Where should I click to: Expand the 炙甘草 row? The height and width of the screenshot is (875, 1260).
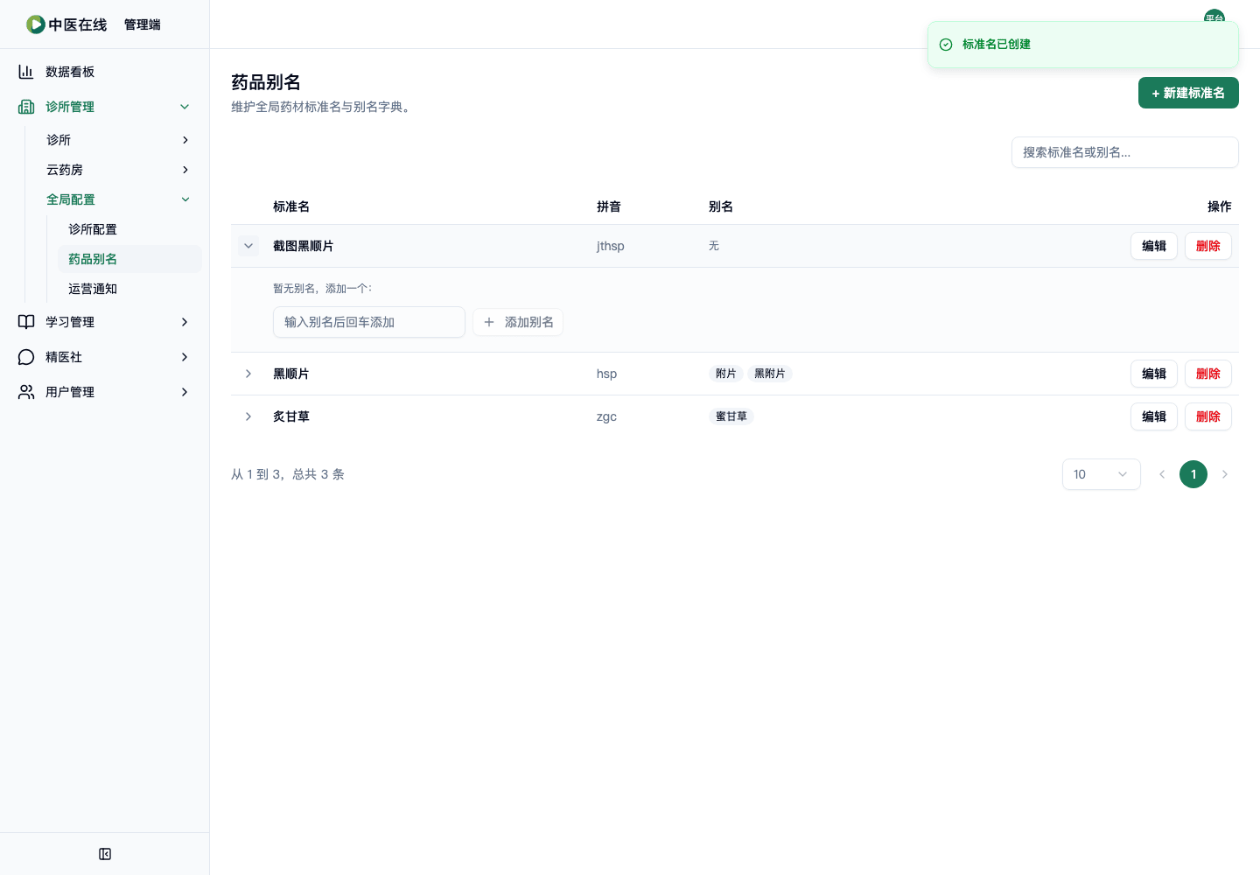248,416
